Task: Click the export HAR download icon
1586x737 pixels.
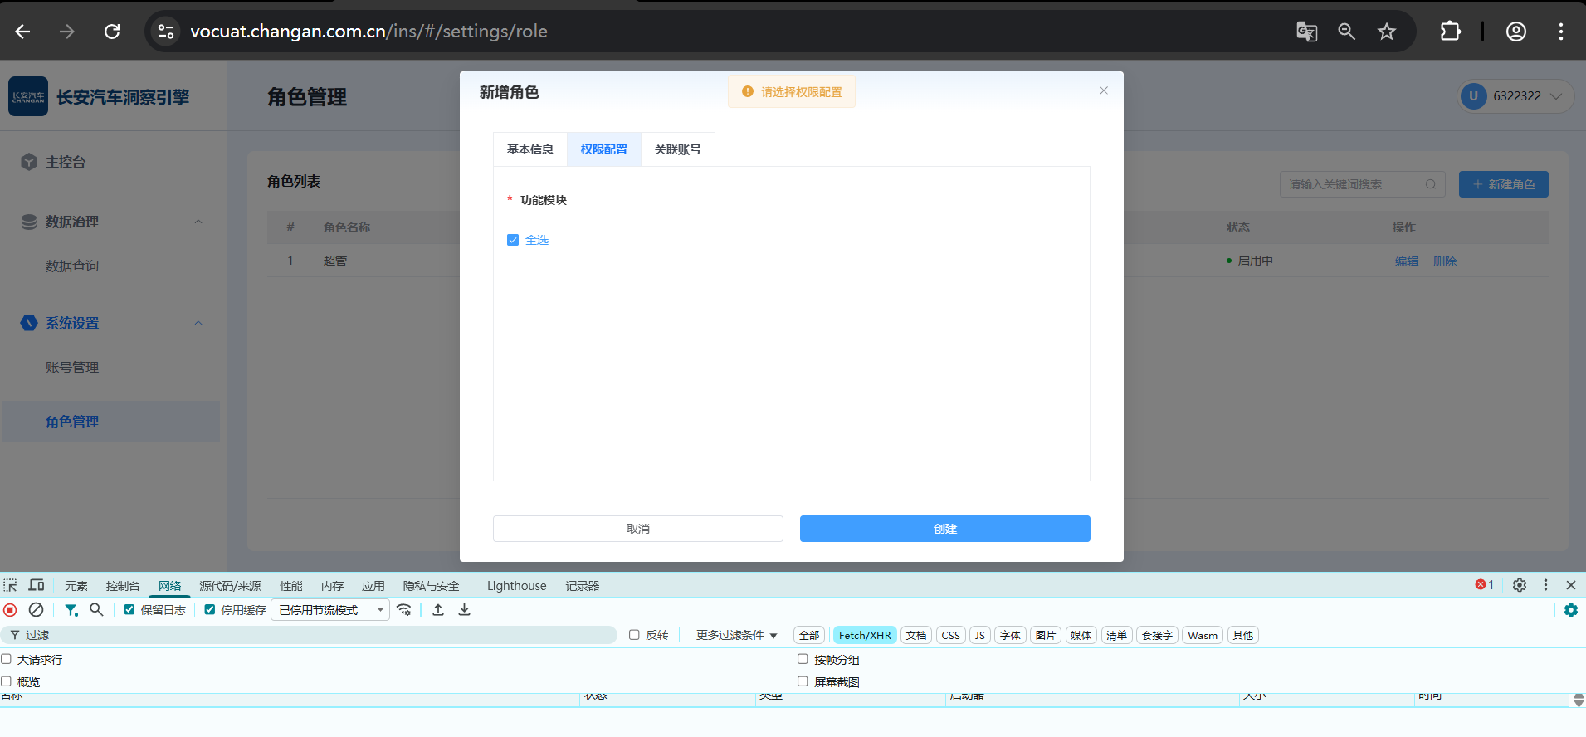Action: [465, 610]
